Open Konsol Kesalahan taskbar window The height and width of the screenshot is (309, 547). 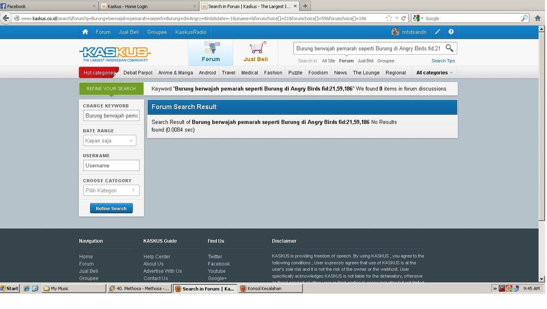[270, 288]
